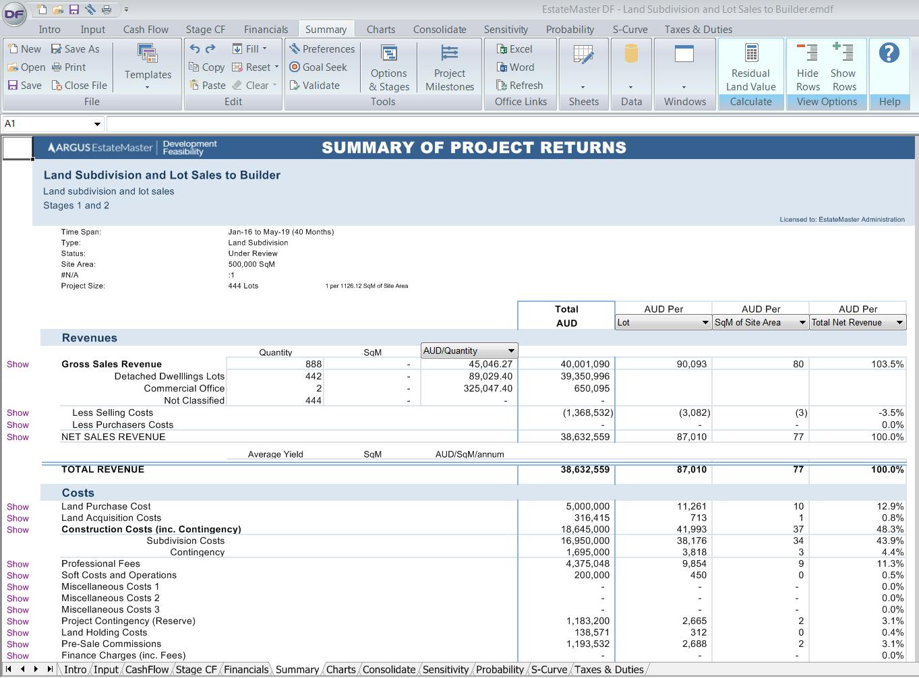Open the Total Net Revenue dropdown
This screenshot has width=919, height=678.
tap(899, 322)
